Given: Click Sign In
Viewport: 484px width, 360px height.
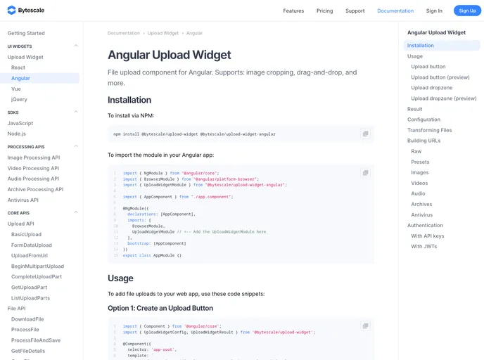Looking at the screenshot, I should pyautogui.click(x=434, y=11).
